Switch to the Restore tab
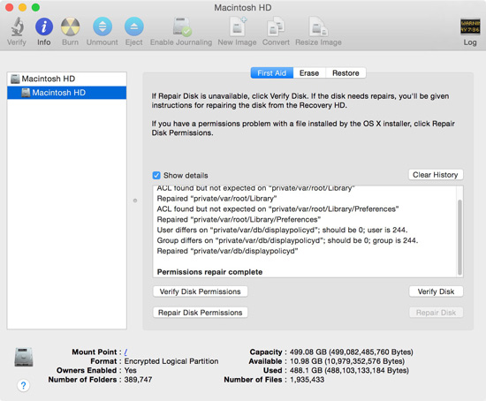This screenshot has width=486, height=401. (x=346, y=73)
